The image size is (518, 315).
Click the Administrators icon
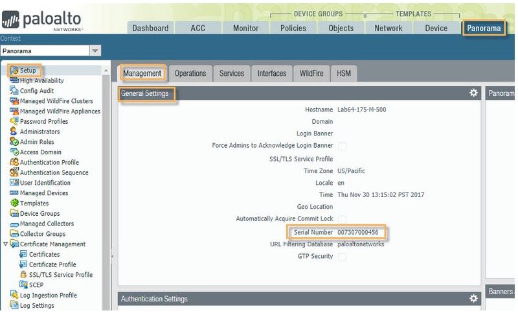[14, 132]
